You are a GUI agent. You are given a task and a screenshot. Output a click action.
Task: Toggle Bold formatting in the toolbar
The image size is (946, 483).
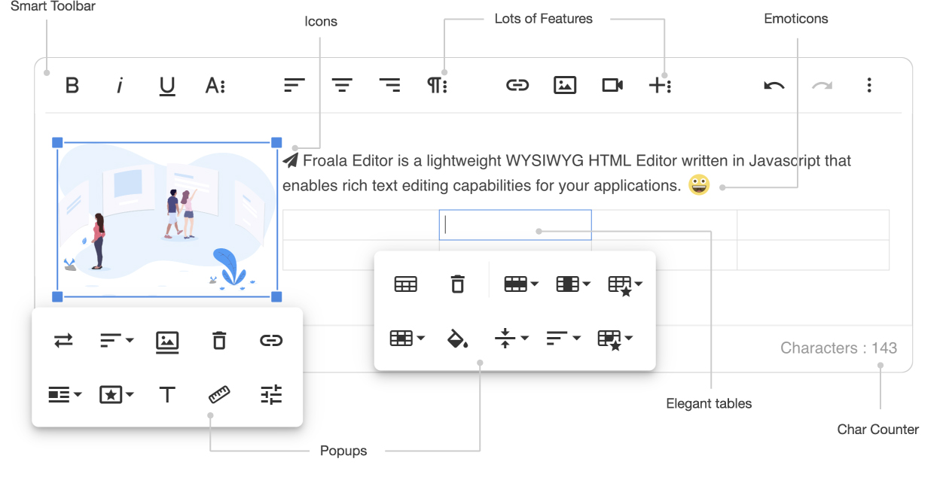pos(72,85)
